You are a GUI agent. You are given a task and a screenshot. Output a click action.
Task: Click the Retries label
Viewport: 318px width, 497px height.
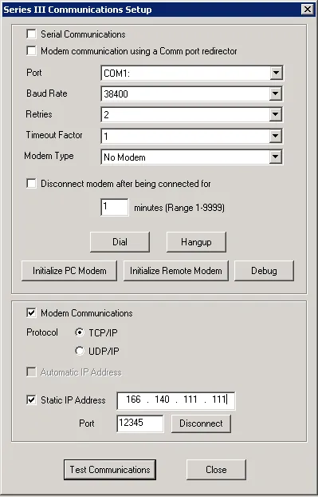point(39,114)
